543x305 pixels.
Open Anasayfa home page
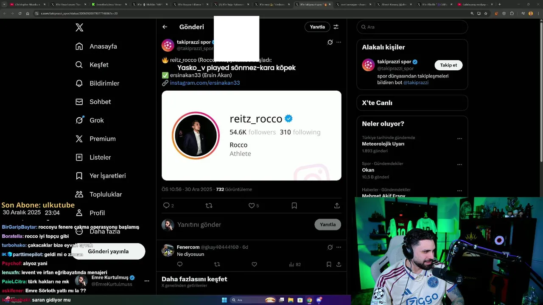pos(96,46)
